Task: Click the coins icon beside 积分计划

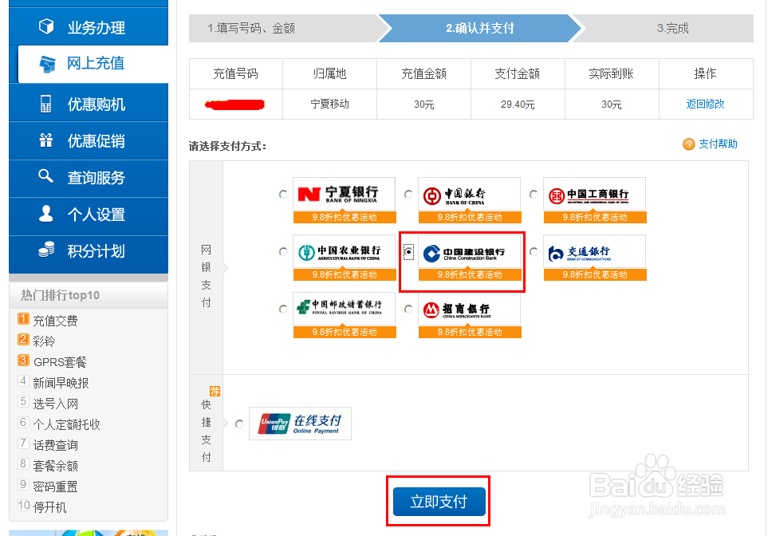Action: coord(46,250)
